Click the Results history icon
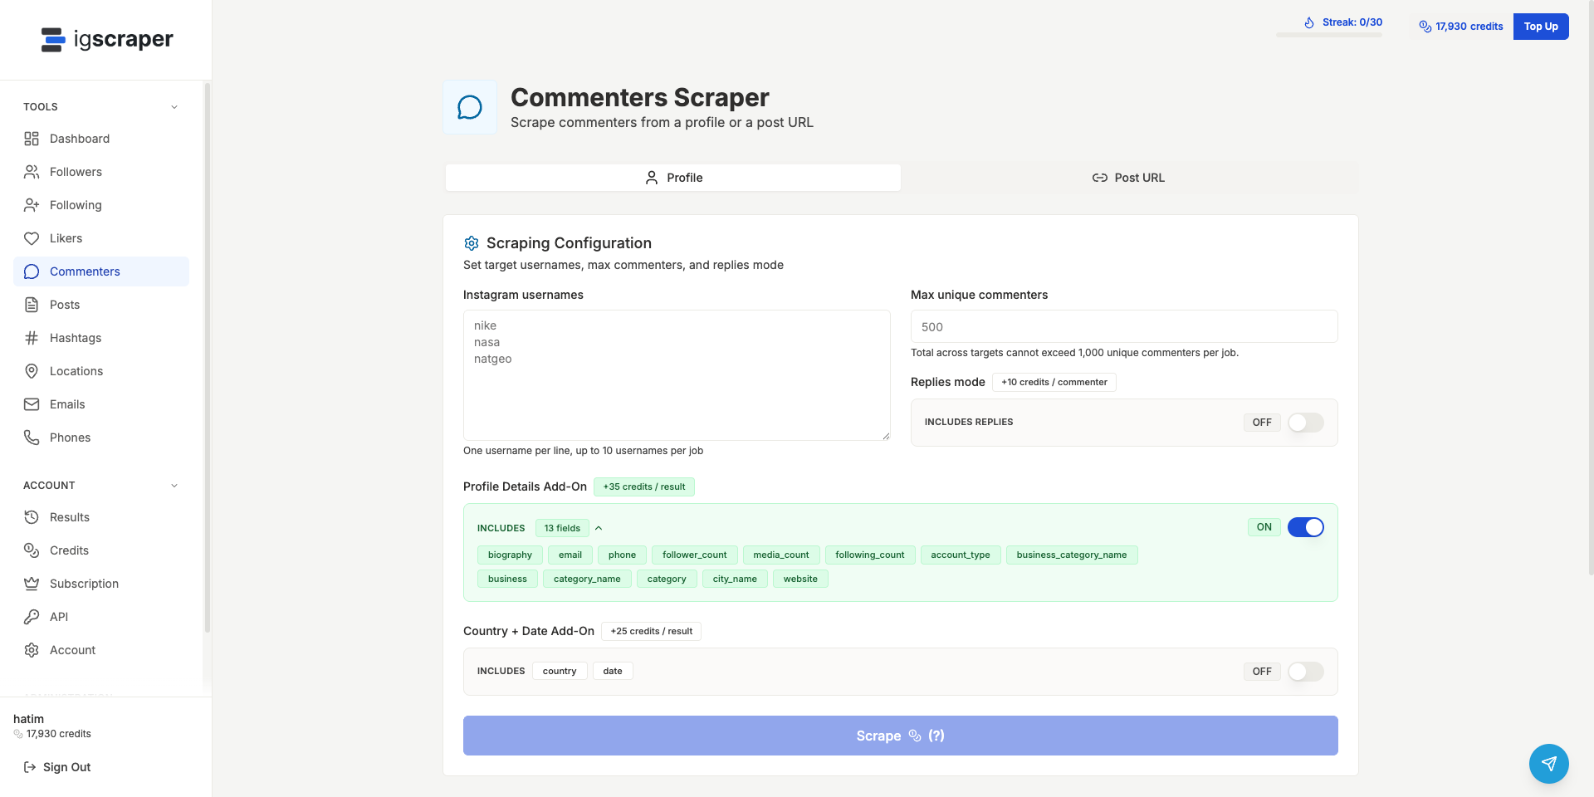 click(32, 517)
